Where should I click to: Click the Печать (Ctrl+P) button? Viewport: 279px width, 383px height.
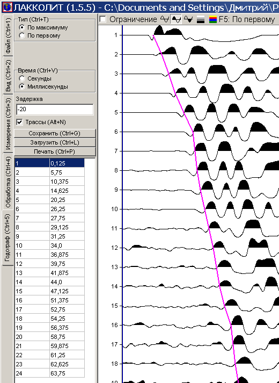point(55,151)
